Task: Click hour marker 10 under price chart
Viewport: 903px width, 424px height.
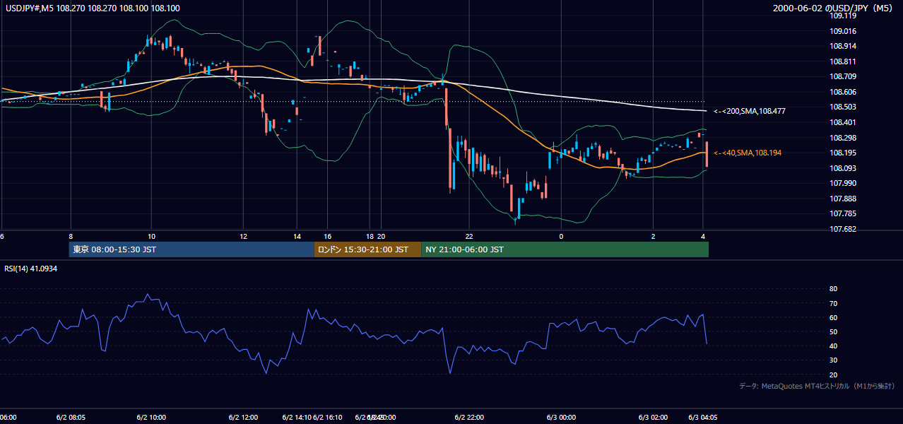Action: pos(151,236)
